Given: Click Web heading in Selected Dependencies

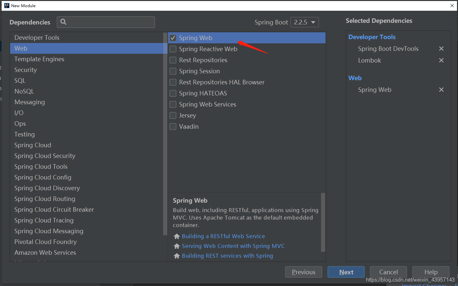Looking at the screenshot, I should 355,78.
